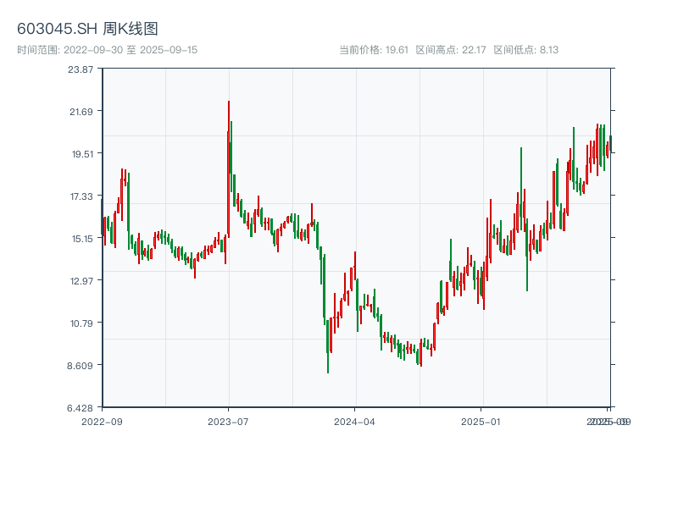Click the range high label 区间高点: 22.17

coord(451,50)
